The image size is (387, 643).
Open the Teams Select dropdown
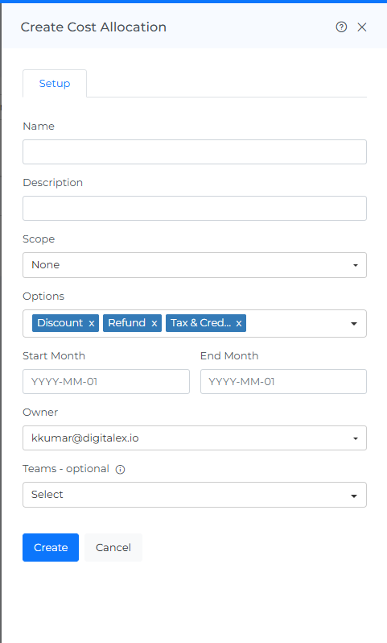(195, 495)
